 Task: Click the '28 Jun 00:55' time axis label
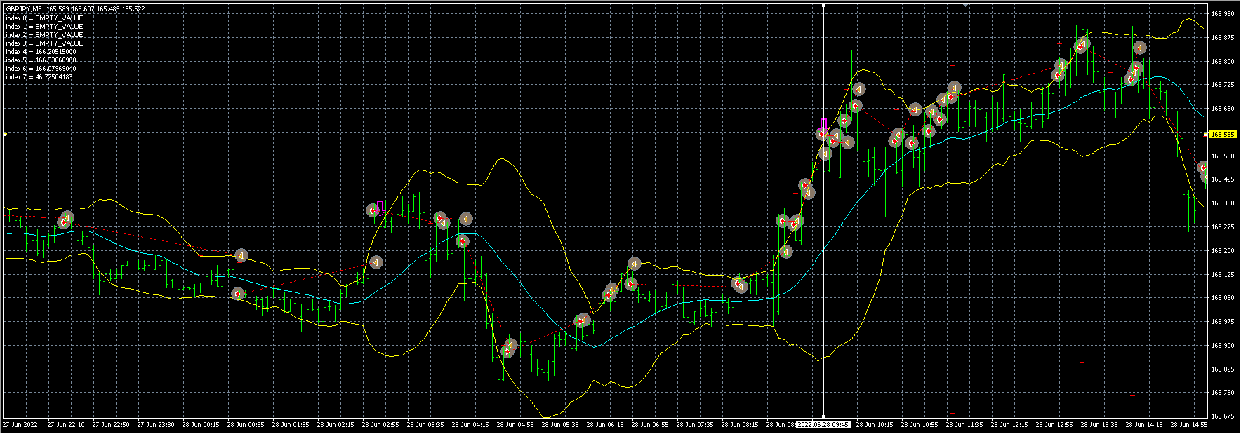tap(246, 424)
